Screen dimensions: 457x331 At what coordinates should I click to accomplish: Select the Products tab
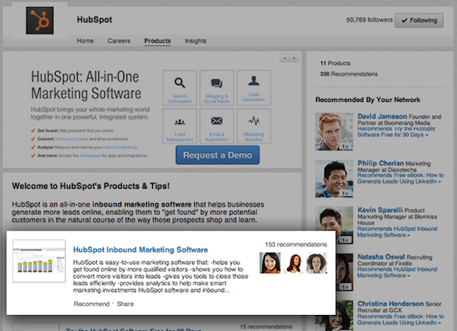click(x=158, y=41)
